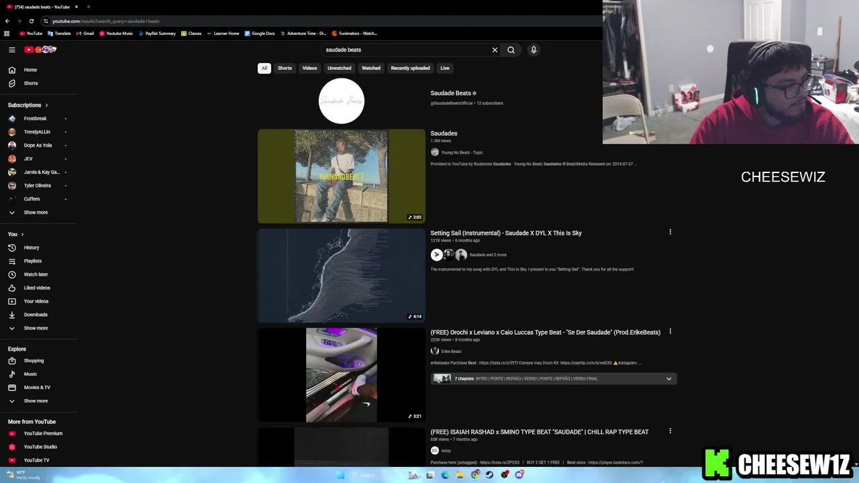Expand the You section header
Image resolution: width=859 pixels, height=483 pixels.
pyautogui.click(x=16, y=234)
